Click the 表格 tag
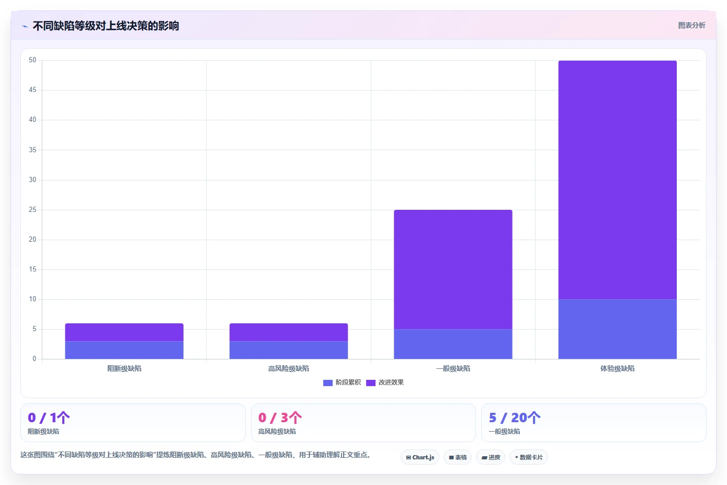Viewport: 727px width, 485px height. point(458,457)
